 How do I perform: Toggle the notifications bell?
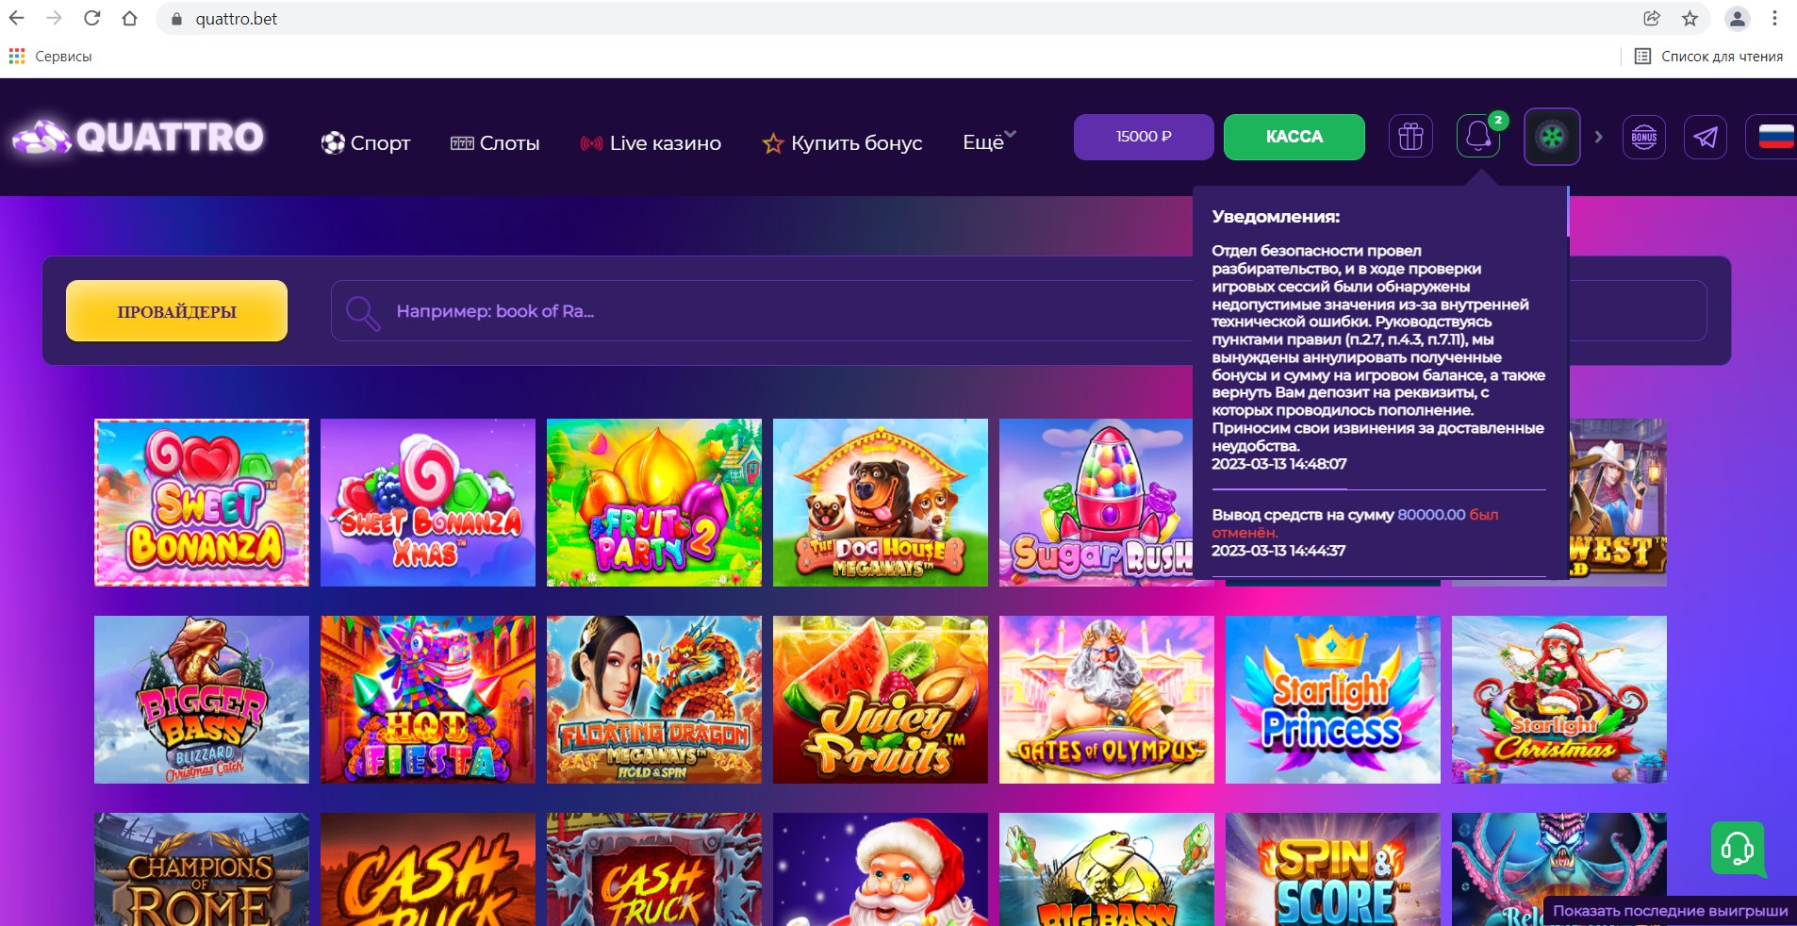click(1478, 138)
